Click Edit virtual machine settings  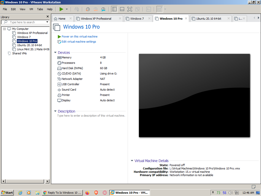pyautogui.click(x=79, y=42)
